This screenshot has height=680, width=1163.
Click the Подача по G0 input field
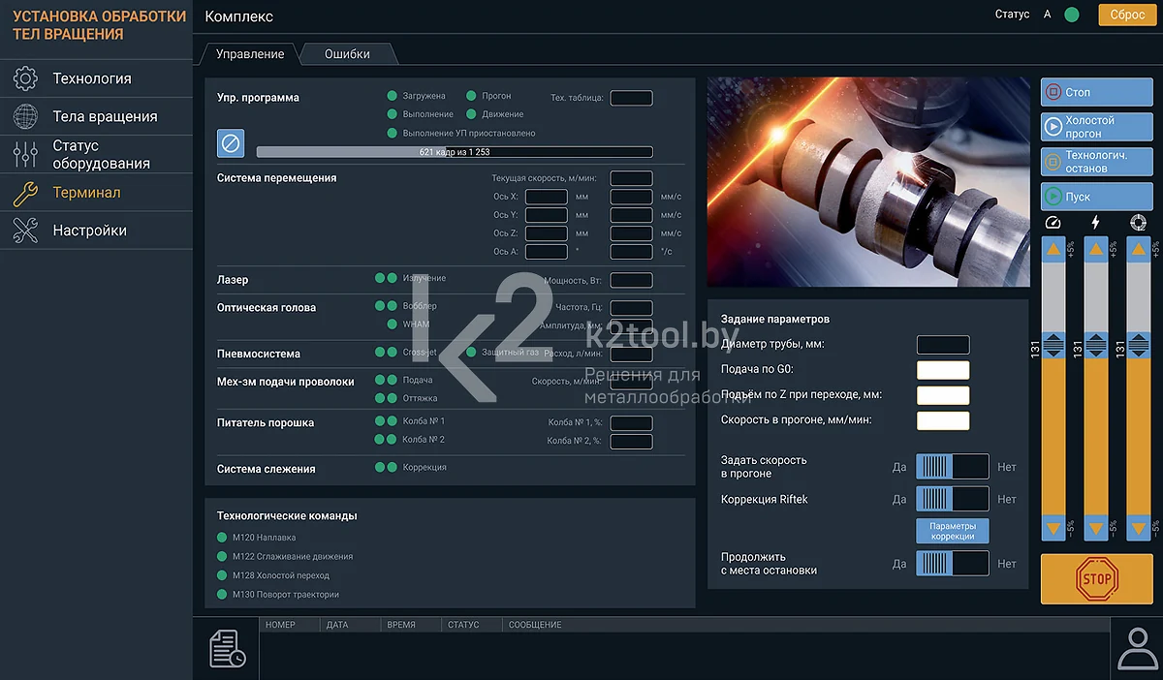click(943, 370)
